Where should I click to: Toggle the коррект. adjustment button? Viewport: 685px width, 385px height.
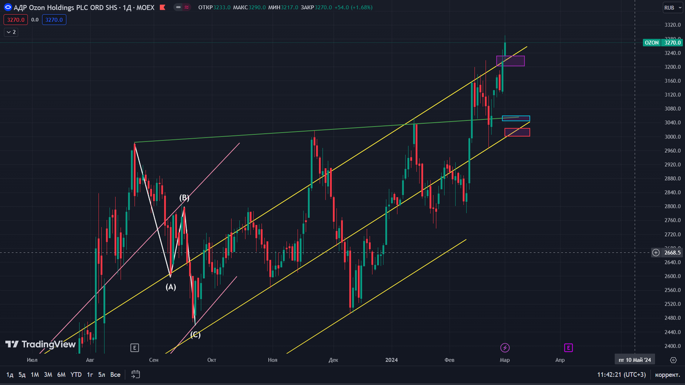[x=667, y=375]
